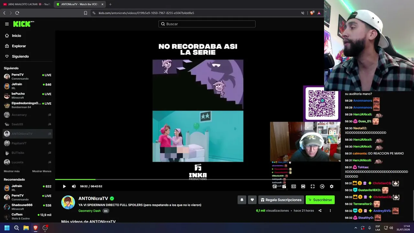Click the Regala Suscripciones button

[x=281, y=200]
